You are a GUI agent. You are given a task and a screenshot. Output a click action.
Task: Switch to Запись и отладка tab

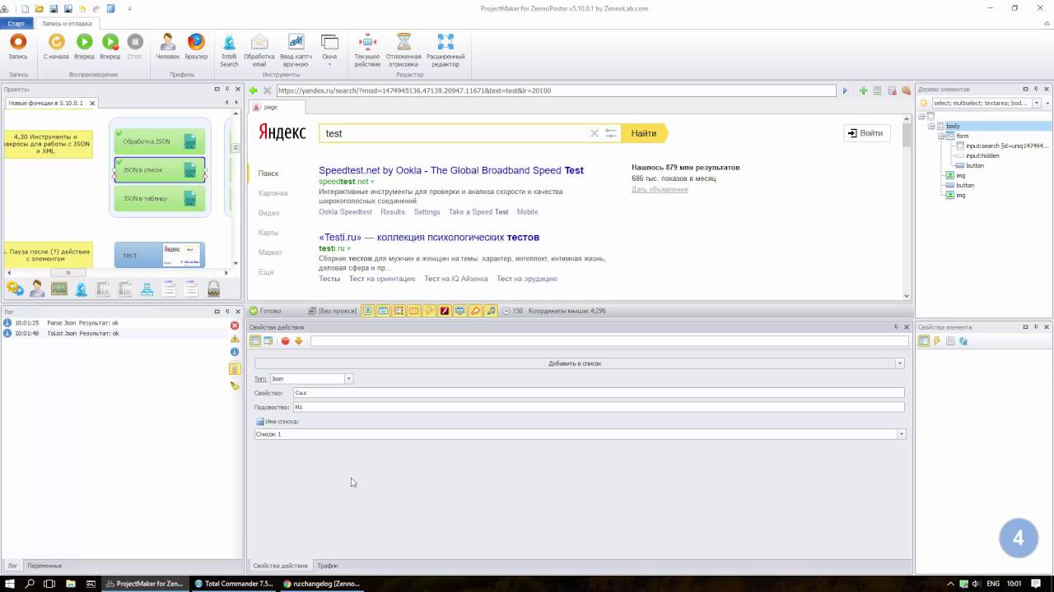coord(68,24)
